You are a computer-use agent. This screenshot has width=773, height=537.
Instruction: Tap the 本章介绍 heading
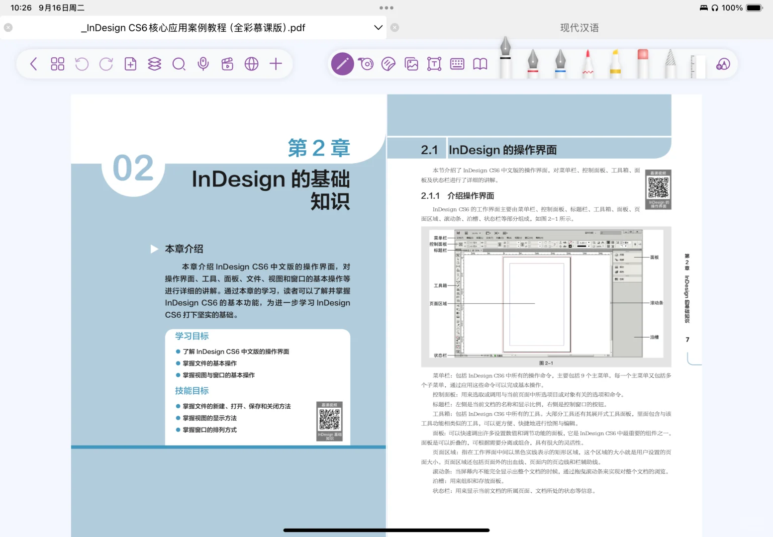[184, 249]
